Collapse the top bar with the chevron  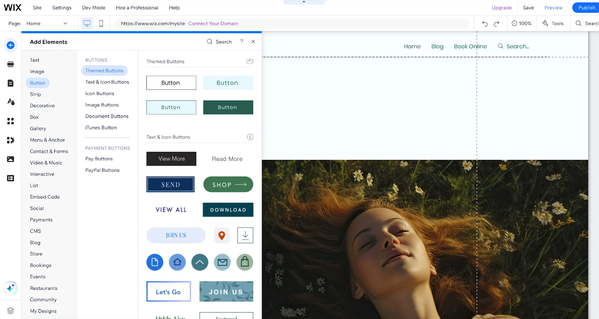pyautogui.click(x=304, y=2)
